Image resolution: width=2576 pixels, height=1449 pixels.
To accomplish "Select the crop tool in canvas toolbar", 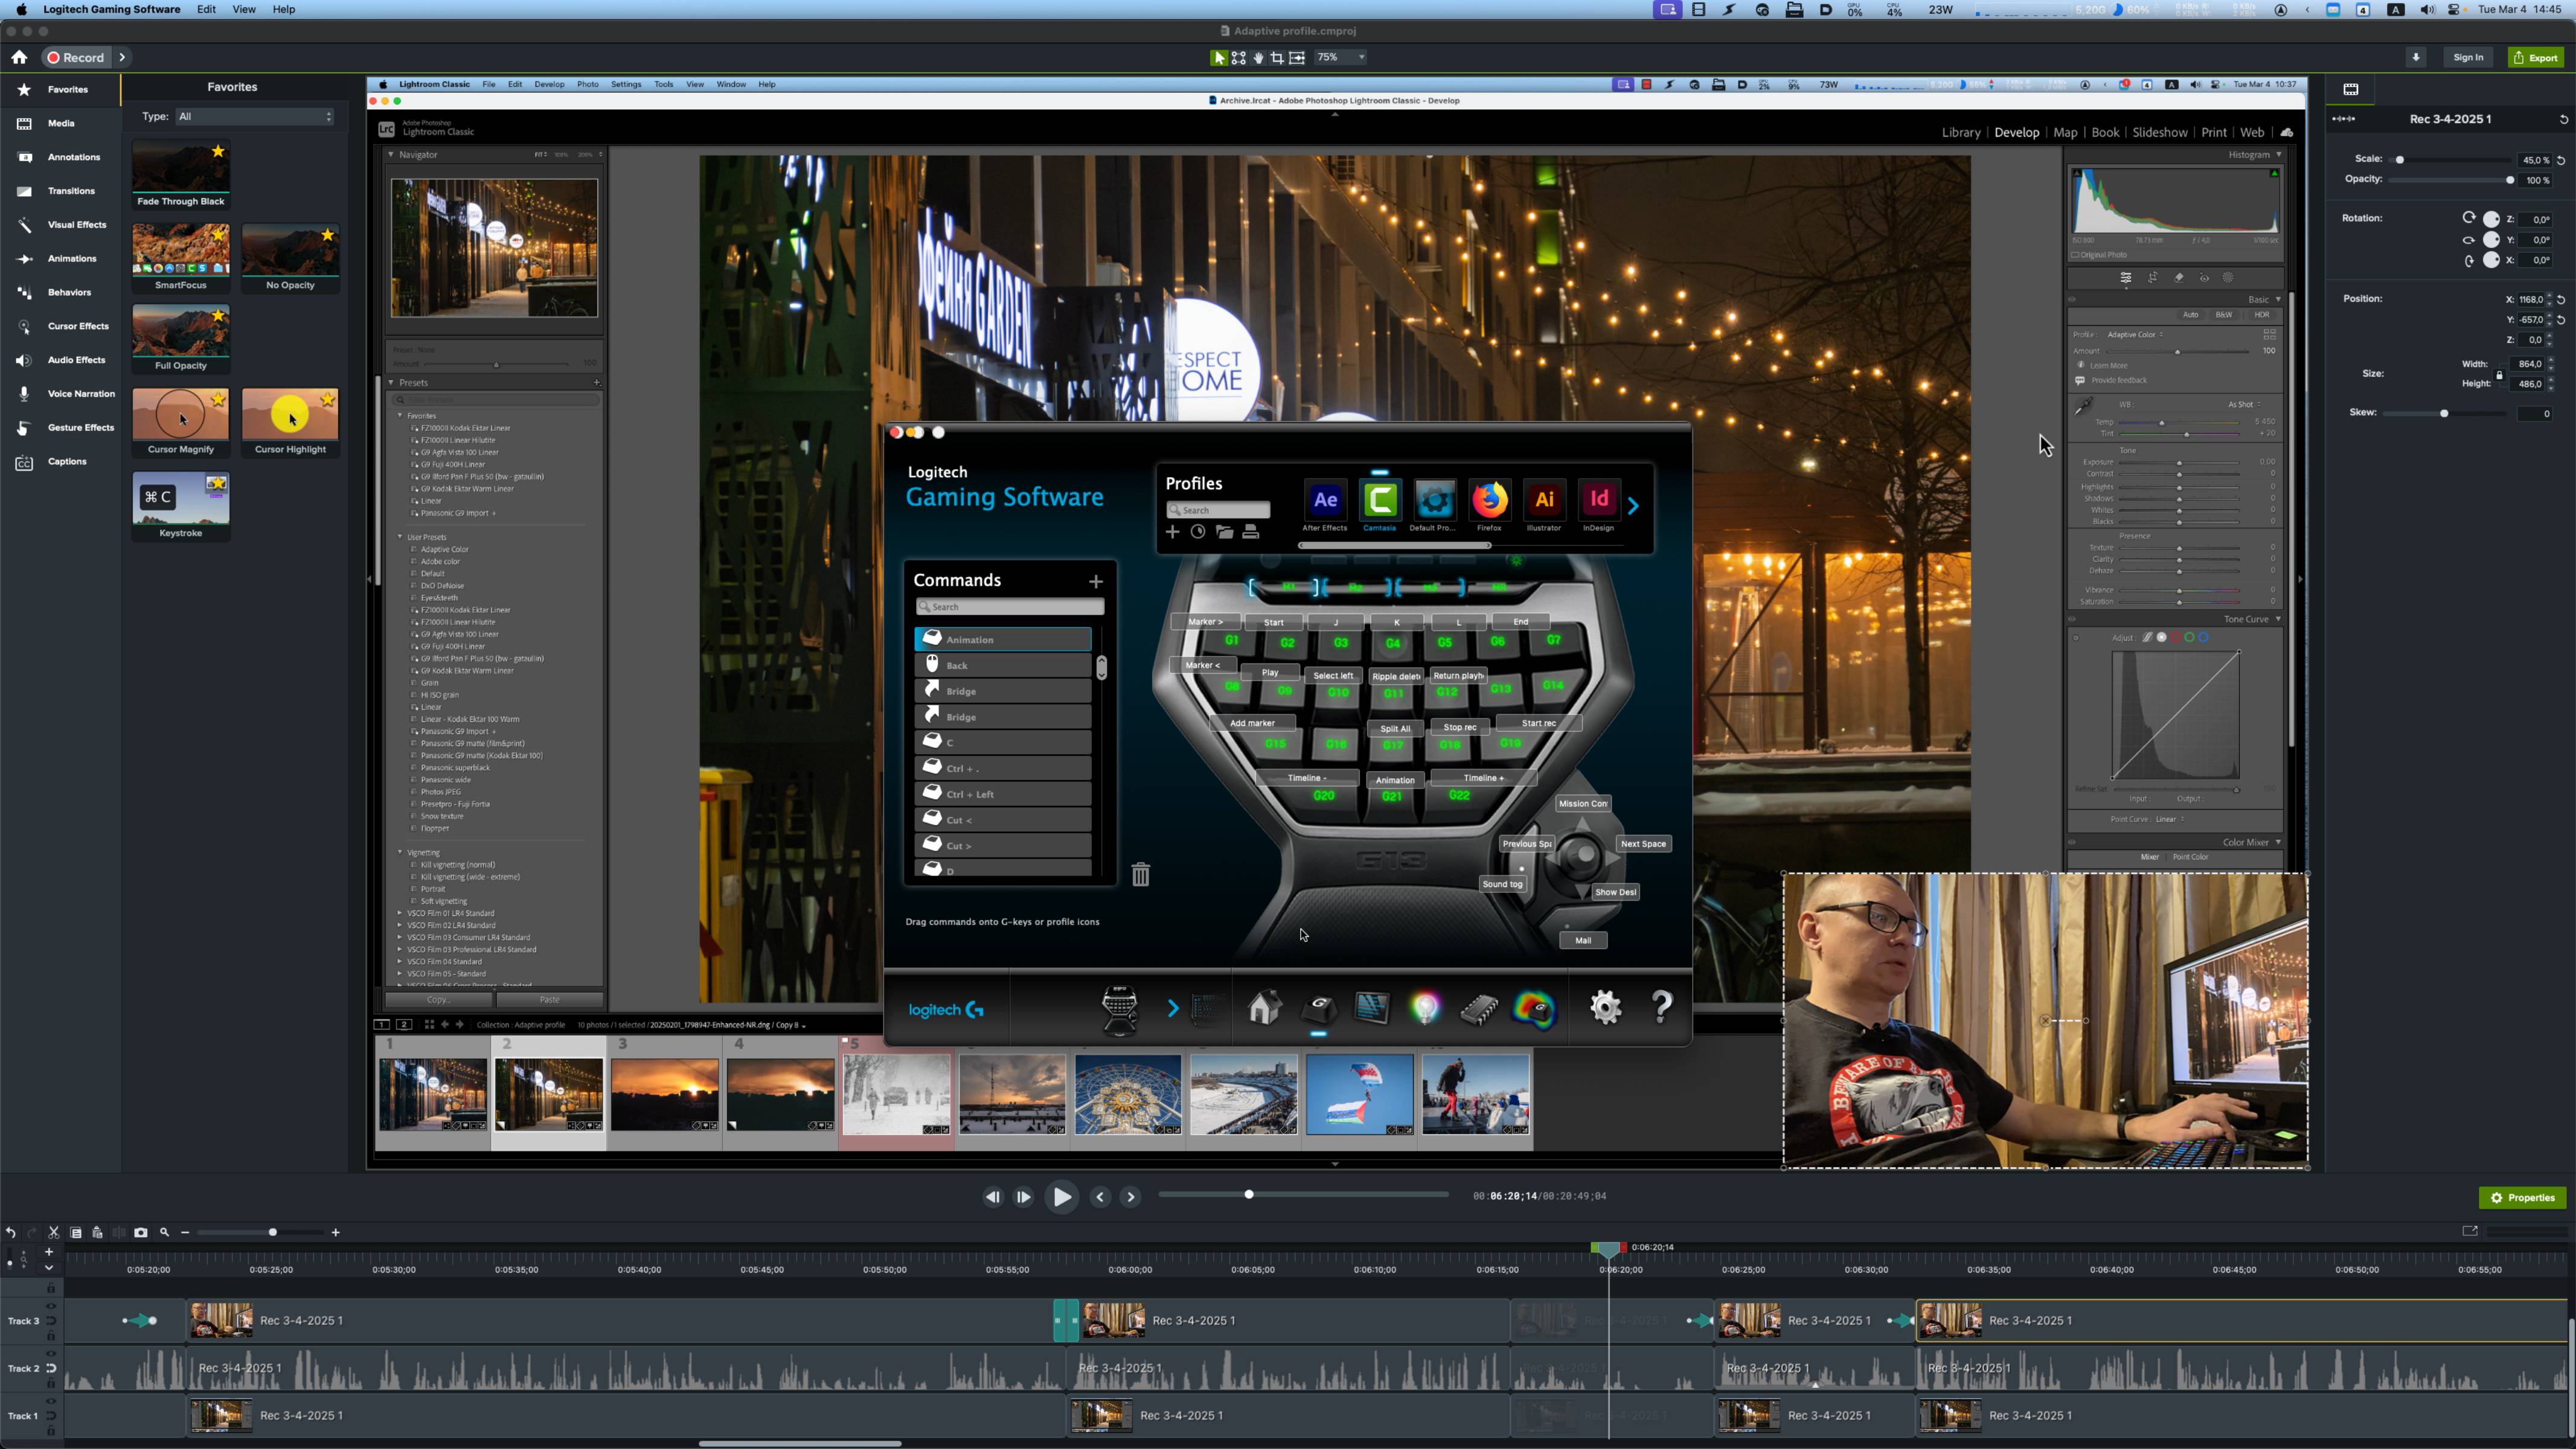I will coord(1277,58).
